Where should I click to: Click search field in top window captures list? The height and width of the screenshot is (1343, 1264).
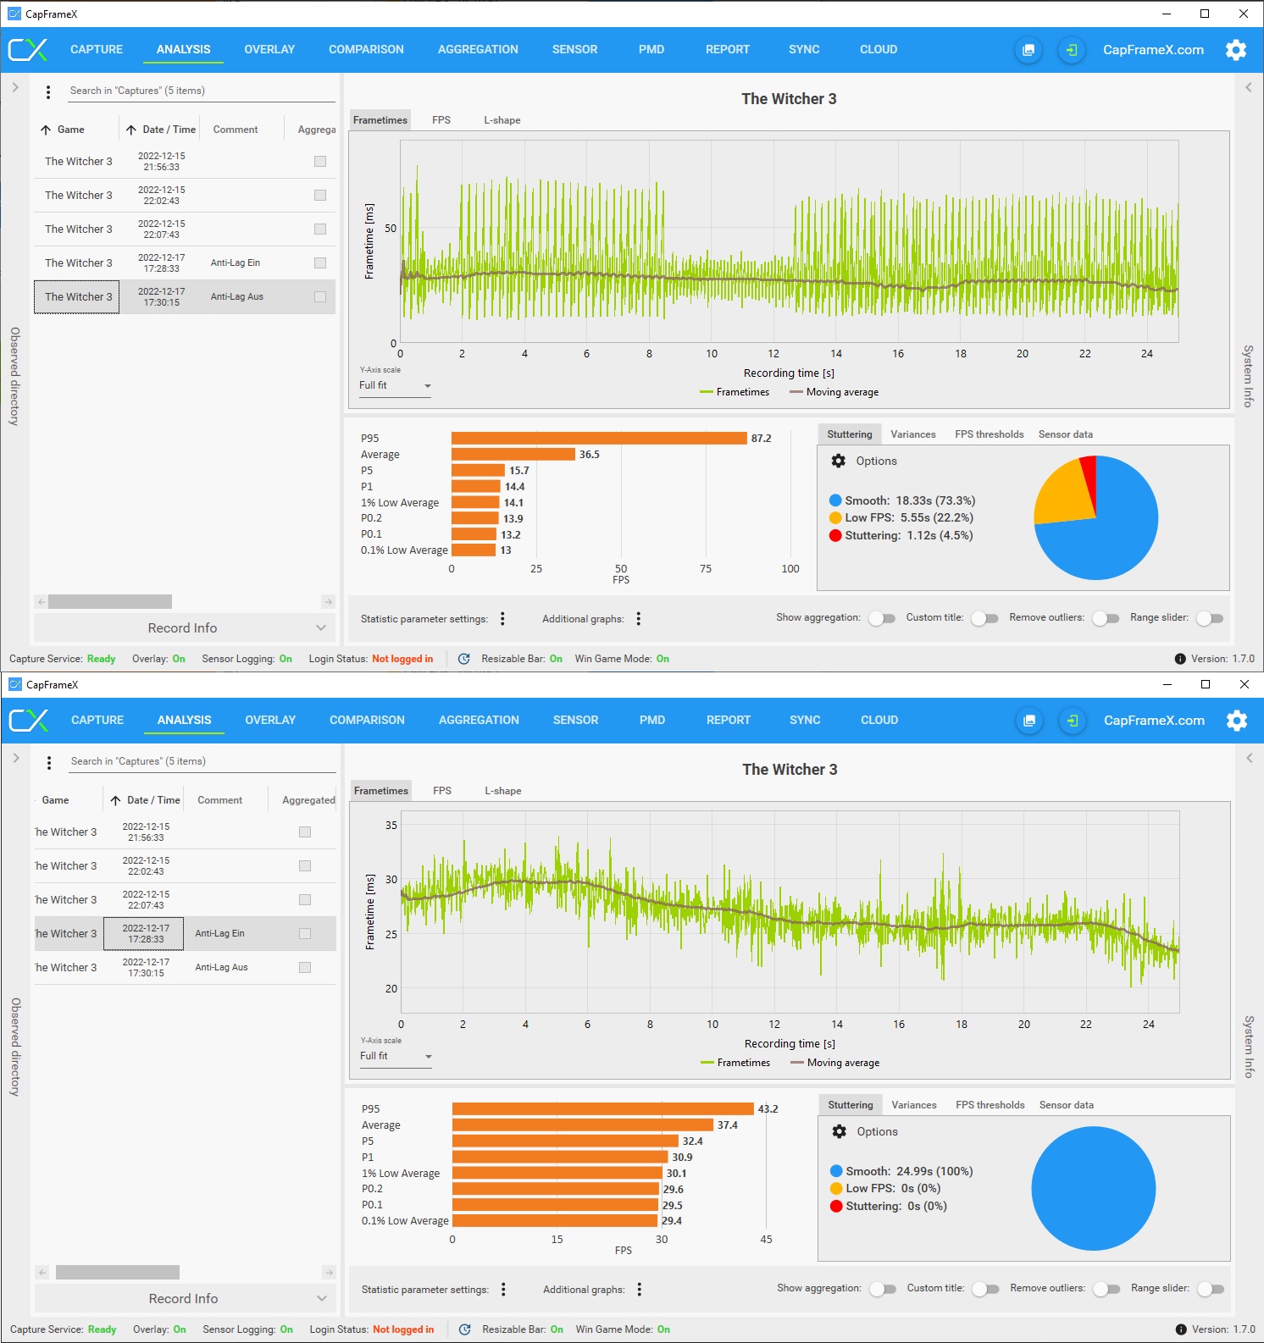(x=202, y=91)
